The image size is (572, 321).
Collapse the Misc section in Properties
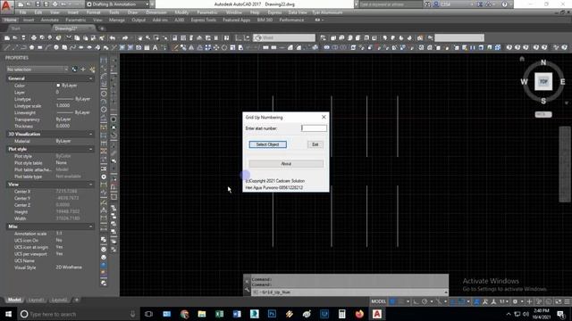(x=91, y=226)
